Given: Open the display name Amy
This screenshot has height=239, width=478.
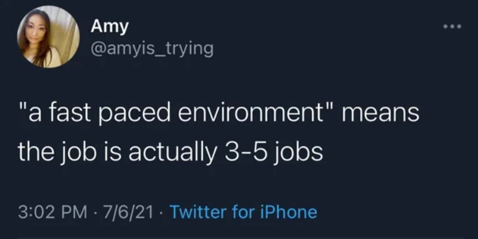Looking at the screenshot, I should tap(110, 27).
